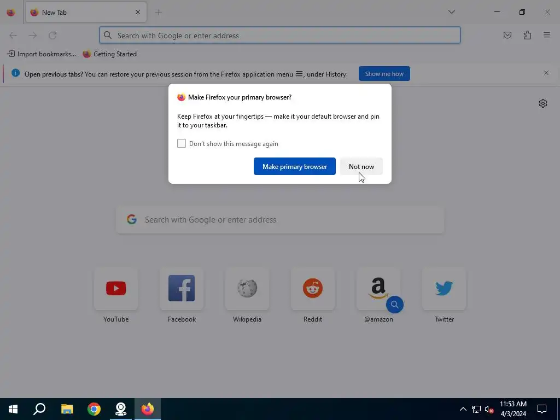The width and height of the screenshot is (560, 420).
Task: Focus the address bar search field
Action: tap(279, 36)
